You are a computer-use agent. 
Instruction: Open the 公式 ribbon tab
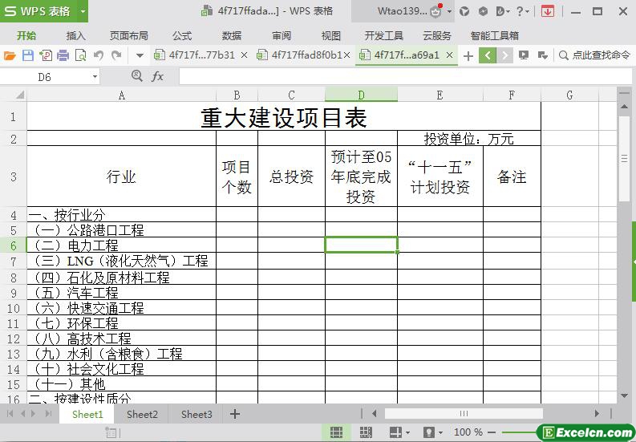[x=182, y=36]
